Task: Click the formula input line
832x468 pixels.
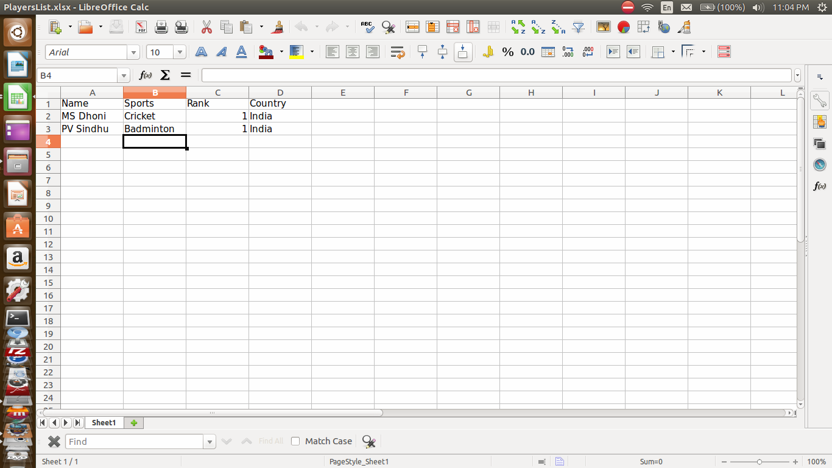Action: (497, 76)
